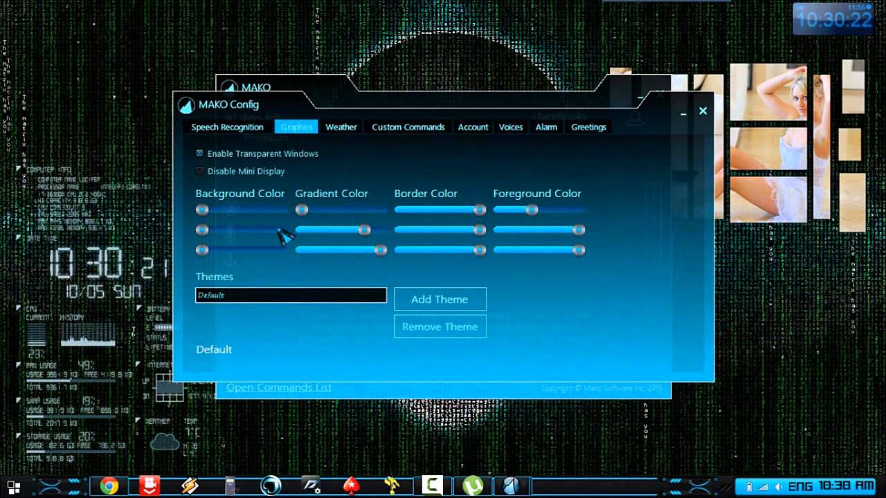This screenshot has width=886, height=498.
Task: Click the Add Theme button
Action: tap(440, 299)
